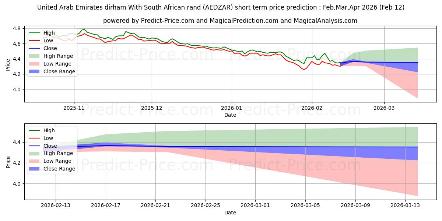
Task: Click the 2026-02-17 tick label on bottom chart
Action: click(x=106, y=206)
